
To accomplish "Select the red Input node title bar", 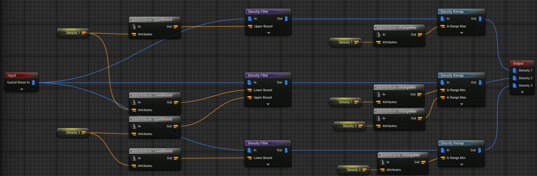I will 21,75.
